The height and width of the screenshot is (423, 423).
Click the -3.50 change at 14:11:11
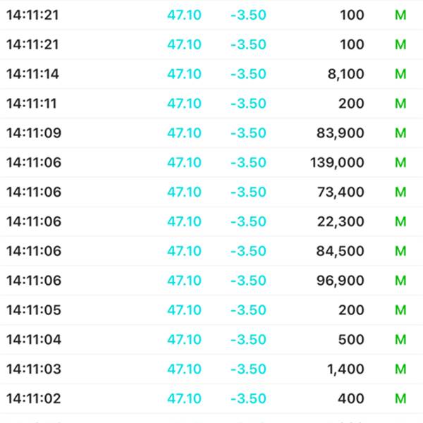tap(248, 104)
